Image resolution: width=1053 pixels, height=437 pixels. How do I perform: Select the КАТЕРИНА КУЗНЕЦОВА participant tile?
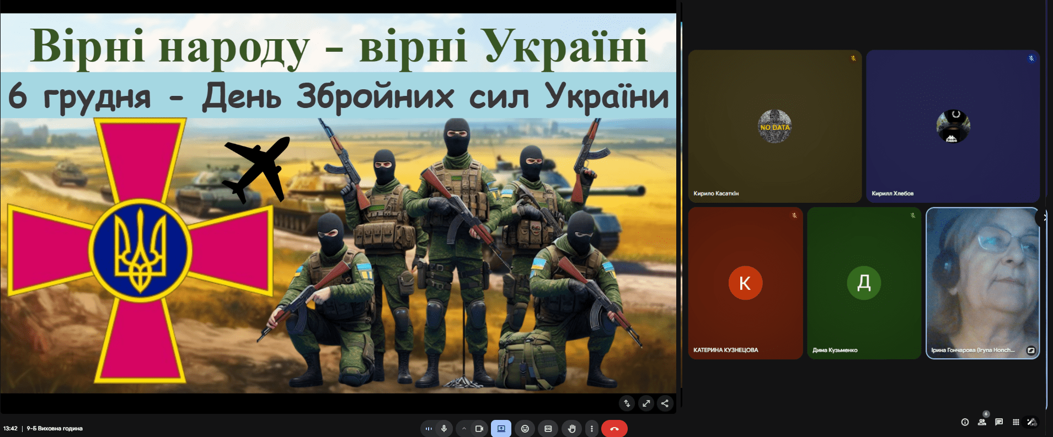pyautogui.click(x=745, y=283)
